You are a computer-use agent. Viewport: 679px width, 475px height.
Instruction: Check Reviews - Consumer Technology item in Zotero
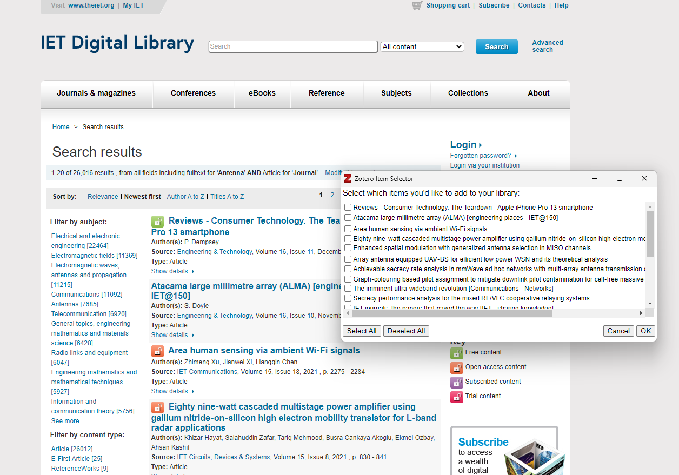[348, 208]
